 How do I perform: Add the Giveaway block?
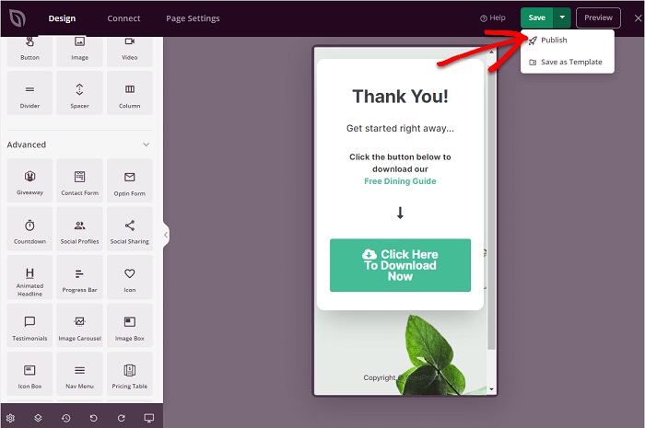point(29,180)
